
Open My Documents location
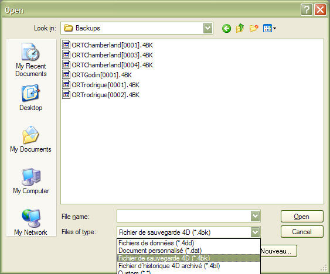click(x=30, y=139)
